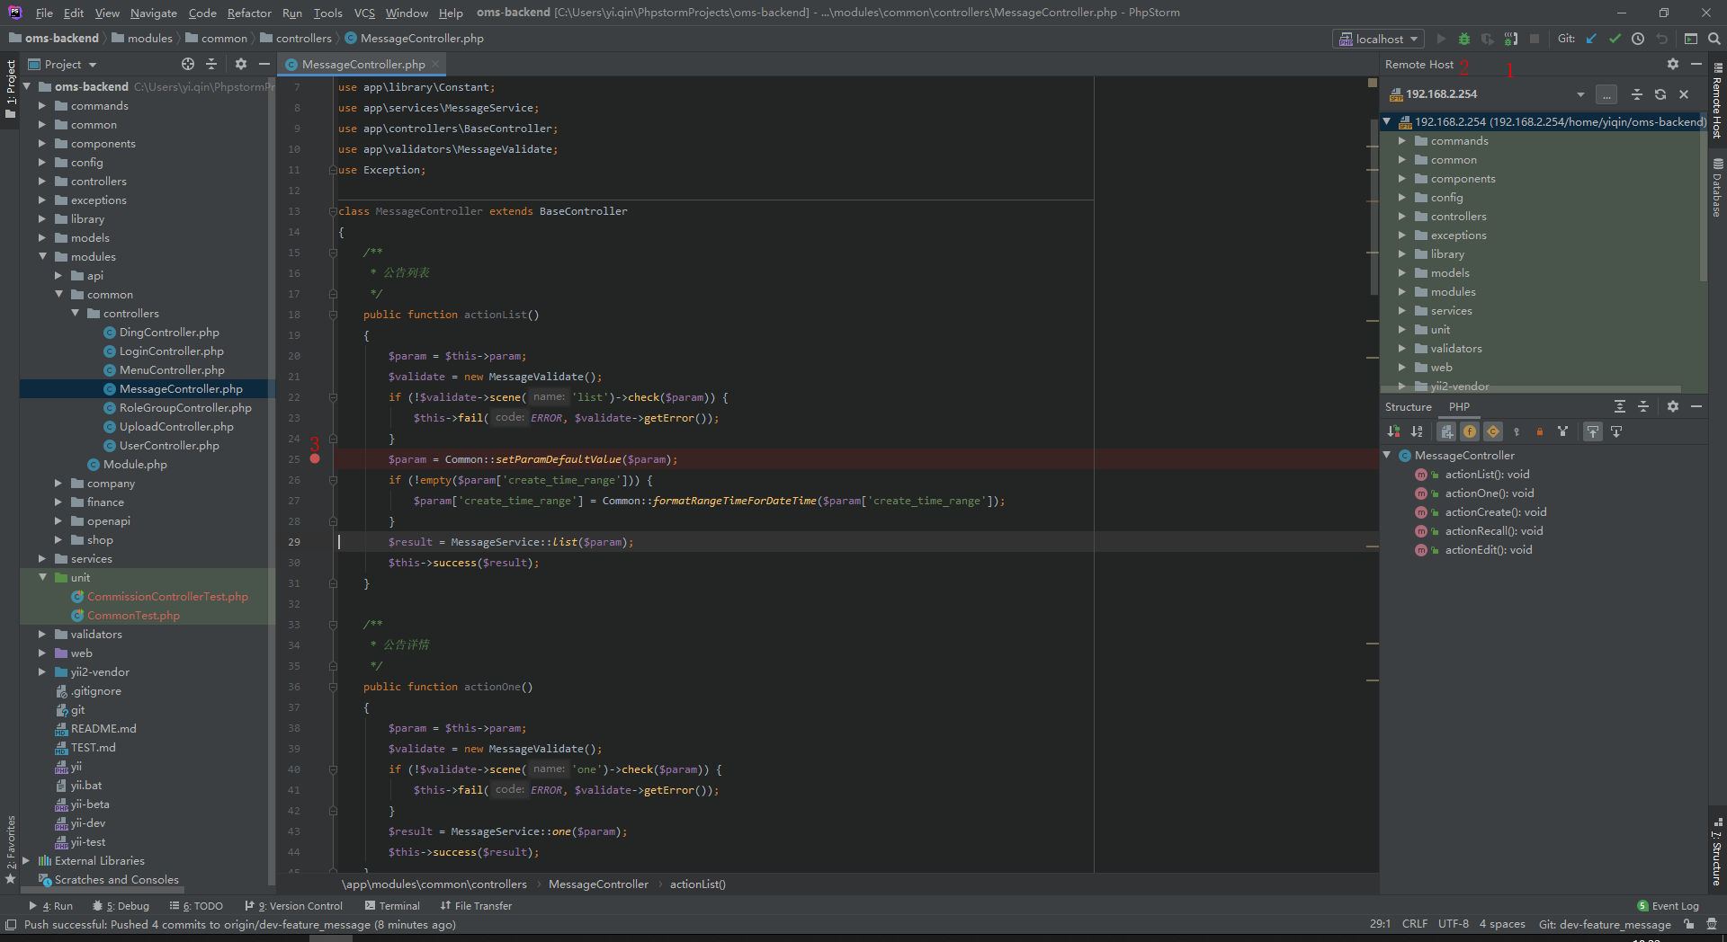Switch to the PHP tab in Structure
Screen dimensions: 1727x942
(x=1459, y=406)
